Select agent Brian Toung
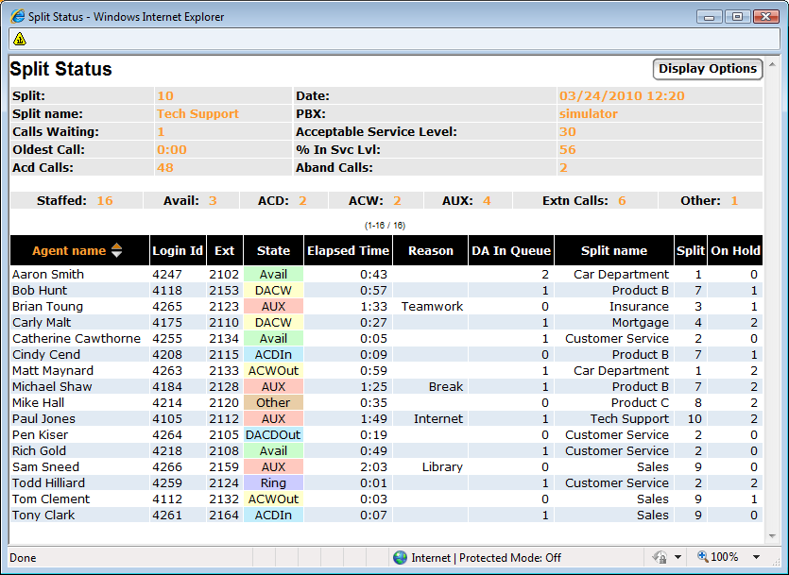This screenshot has width=789, height=575. click(x=47, y=307)
